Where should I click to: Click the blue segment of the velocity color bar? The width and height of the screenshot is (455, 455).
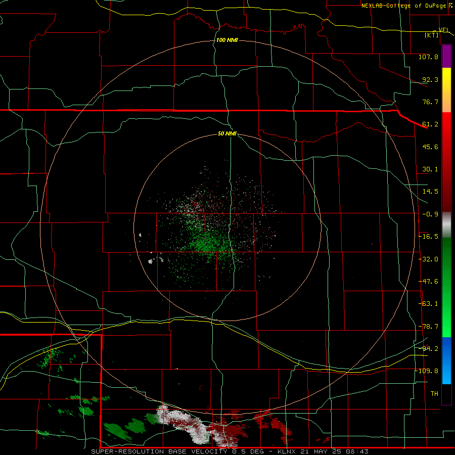[446, 360]
